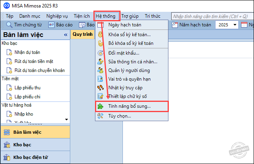Screen dimensions: 254x164
Task: Click the green puzzle piece icon
Action: tap(101, 107)
